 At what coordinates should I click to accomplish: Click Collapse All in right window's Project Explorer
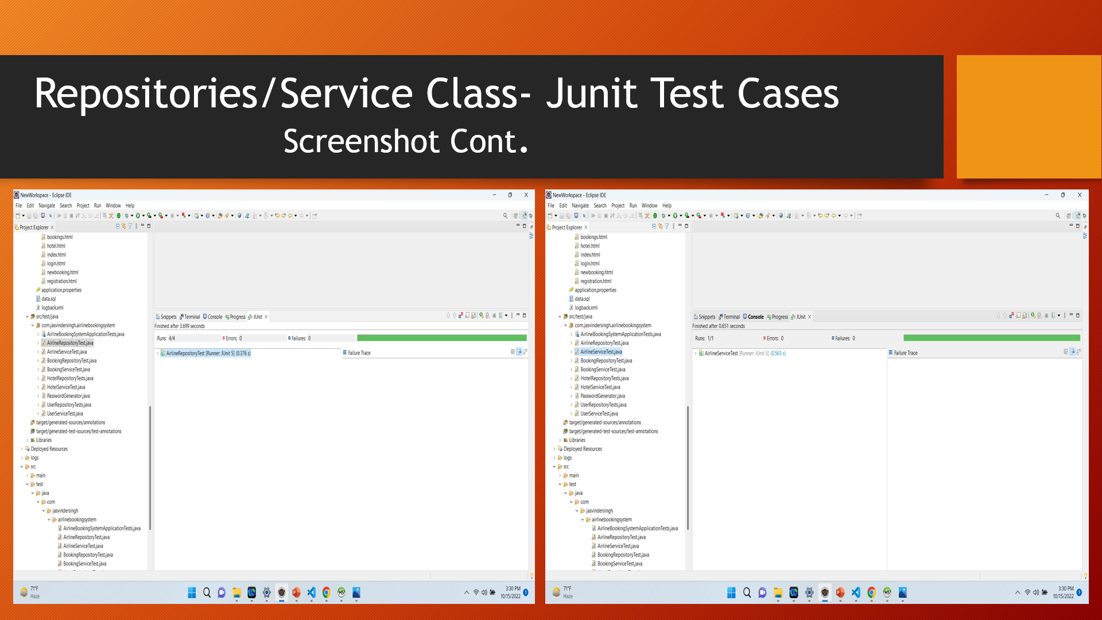[x=654, y=227]
